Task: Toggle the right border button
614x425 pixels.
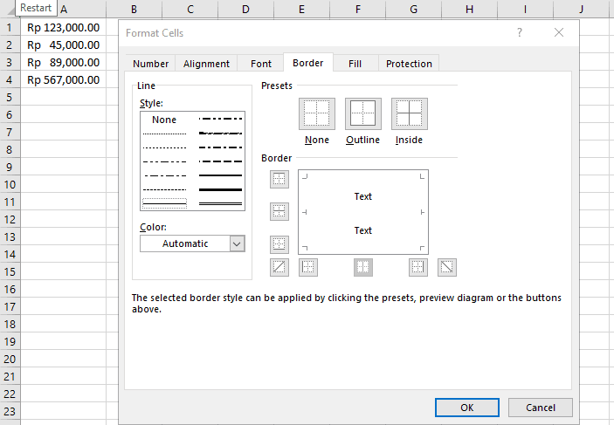Action: pos(418,267)
